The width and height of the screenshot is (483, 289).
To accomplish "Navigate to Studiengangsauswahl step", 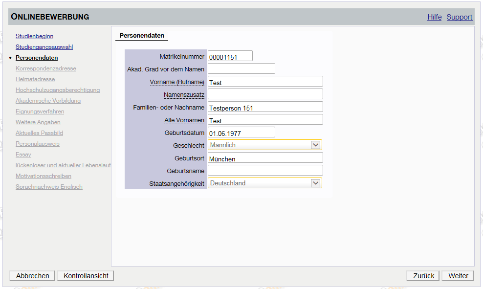I will click(44, 47).
